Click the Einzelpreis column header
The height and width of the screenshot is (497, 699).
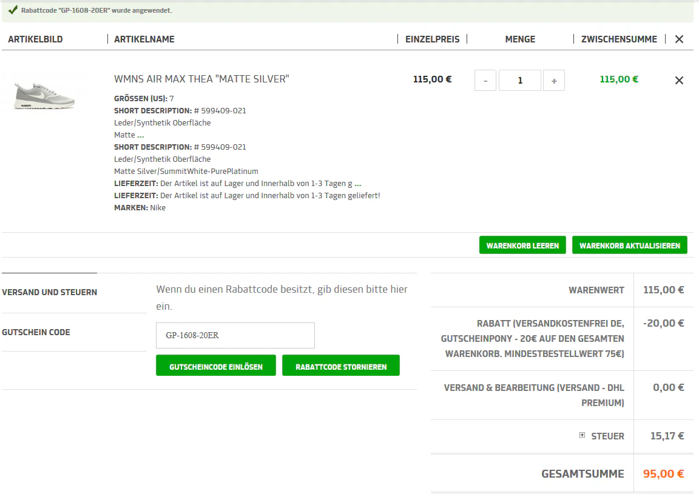[432, 39]
